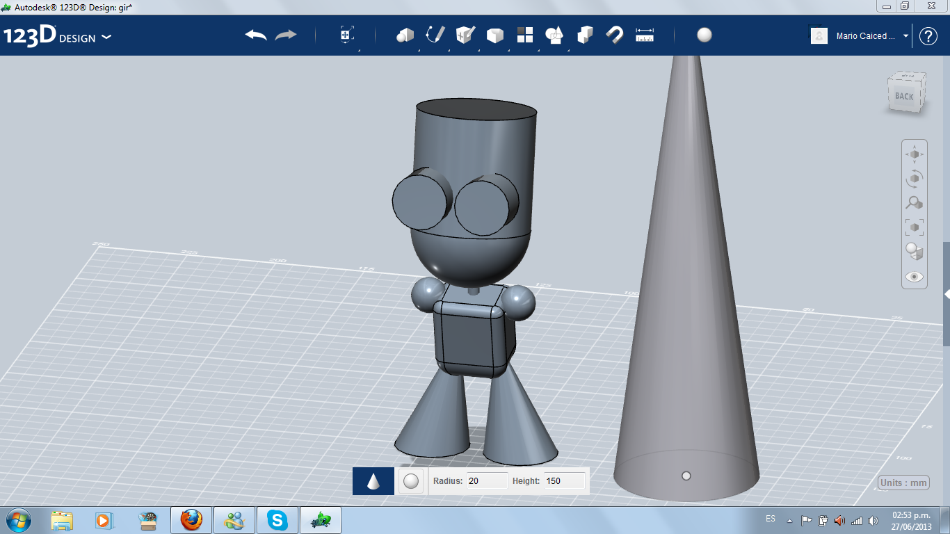Viewport: 950px width, 534px height.
Task: Click the network signal tray icon
Action: coord(857,520)
